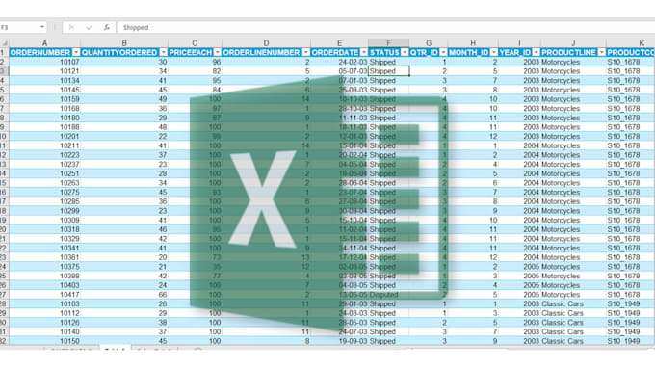Select column C header

click(x=195, y=43)
